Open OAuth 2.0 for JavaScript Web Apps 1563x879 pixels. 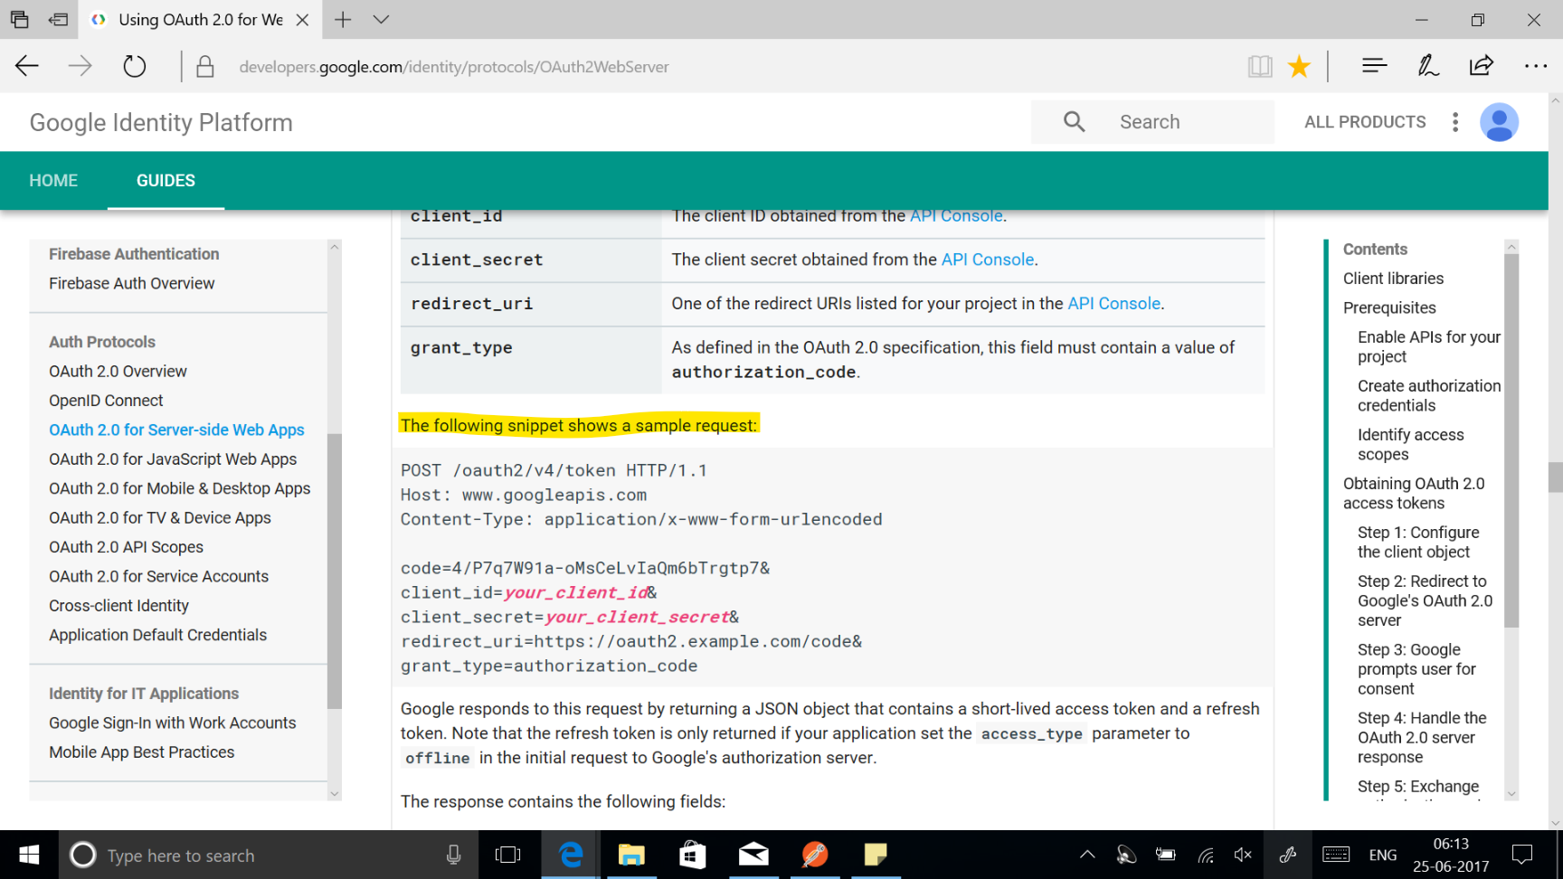point(173,459)
